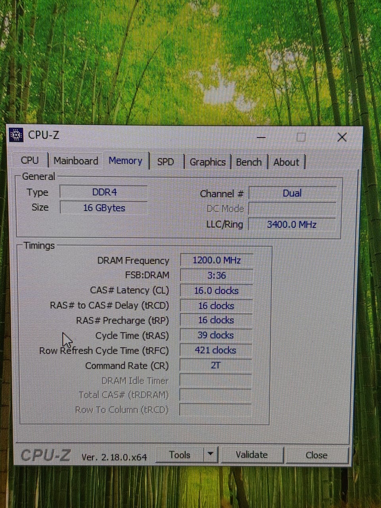
Task: Click the DRAM Frequency label
Action: pyautogui.click(x=133, y=261)
